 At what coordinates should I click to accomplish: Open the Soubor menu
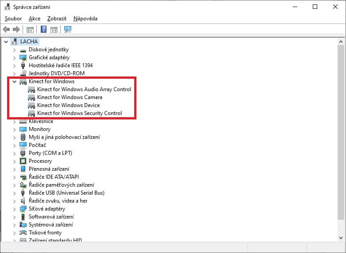click(13, 19)
